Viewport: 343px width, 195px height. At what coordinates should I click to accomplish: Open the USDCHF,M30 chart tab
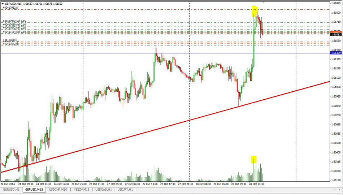click(x=58, y=189)
